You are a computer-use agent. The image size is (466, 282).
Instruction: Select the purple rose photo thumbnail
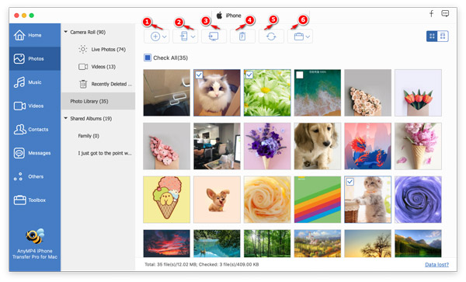(418, 200)
